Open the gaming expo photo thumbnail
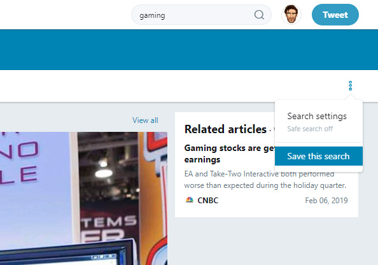Viewport: 378px width, 265px height. (83, 198)
